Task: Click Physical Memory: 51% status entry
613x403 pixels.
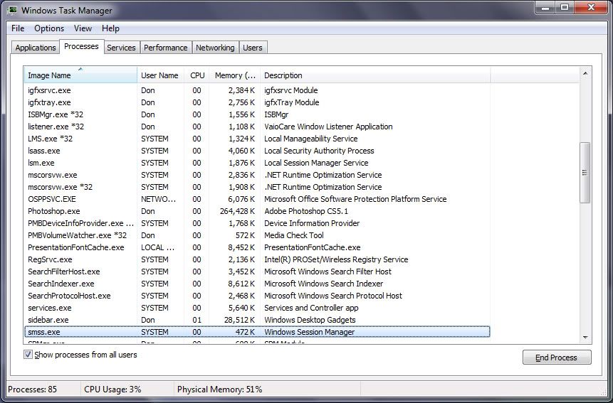Action: [220, 389]
